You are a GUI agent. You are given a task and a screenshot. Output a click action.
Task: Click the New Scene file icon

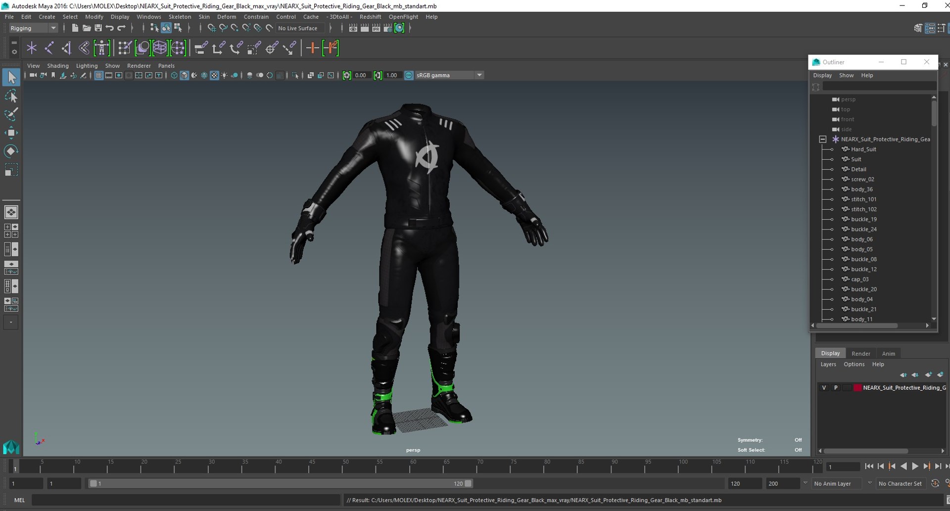(x=75, y=28)
